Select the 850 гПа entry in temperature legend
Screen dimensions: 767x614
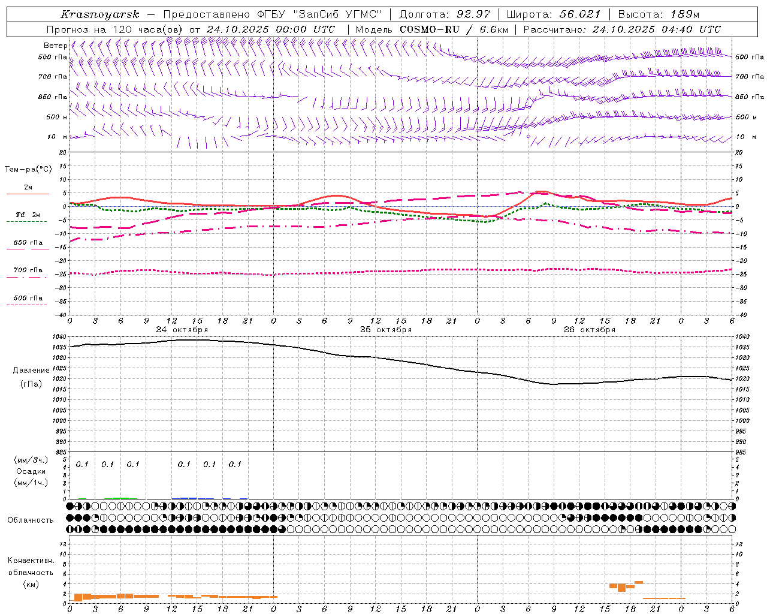pyautogui.click(x=28, y=243)
